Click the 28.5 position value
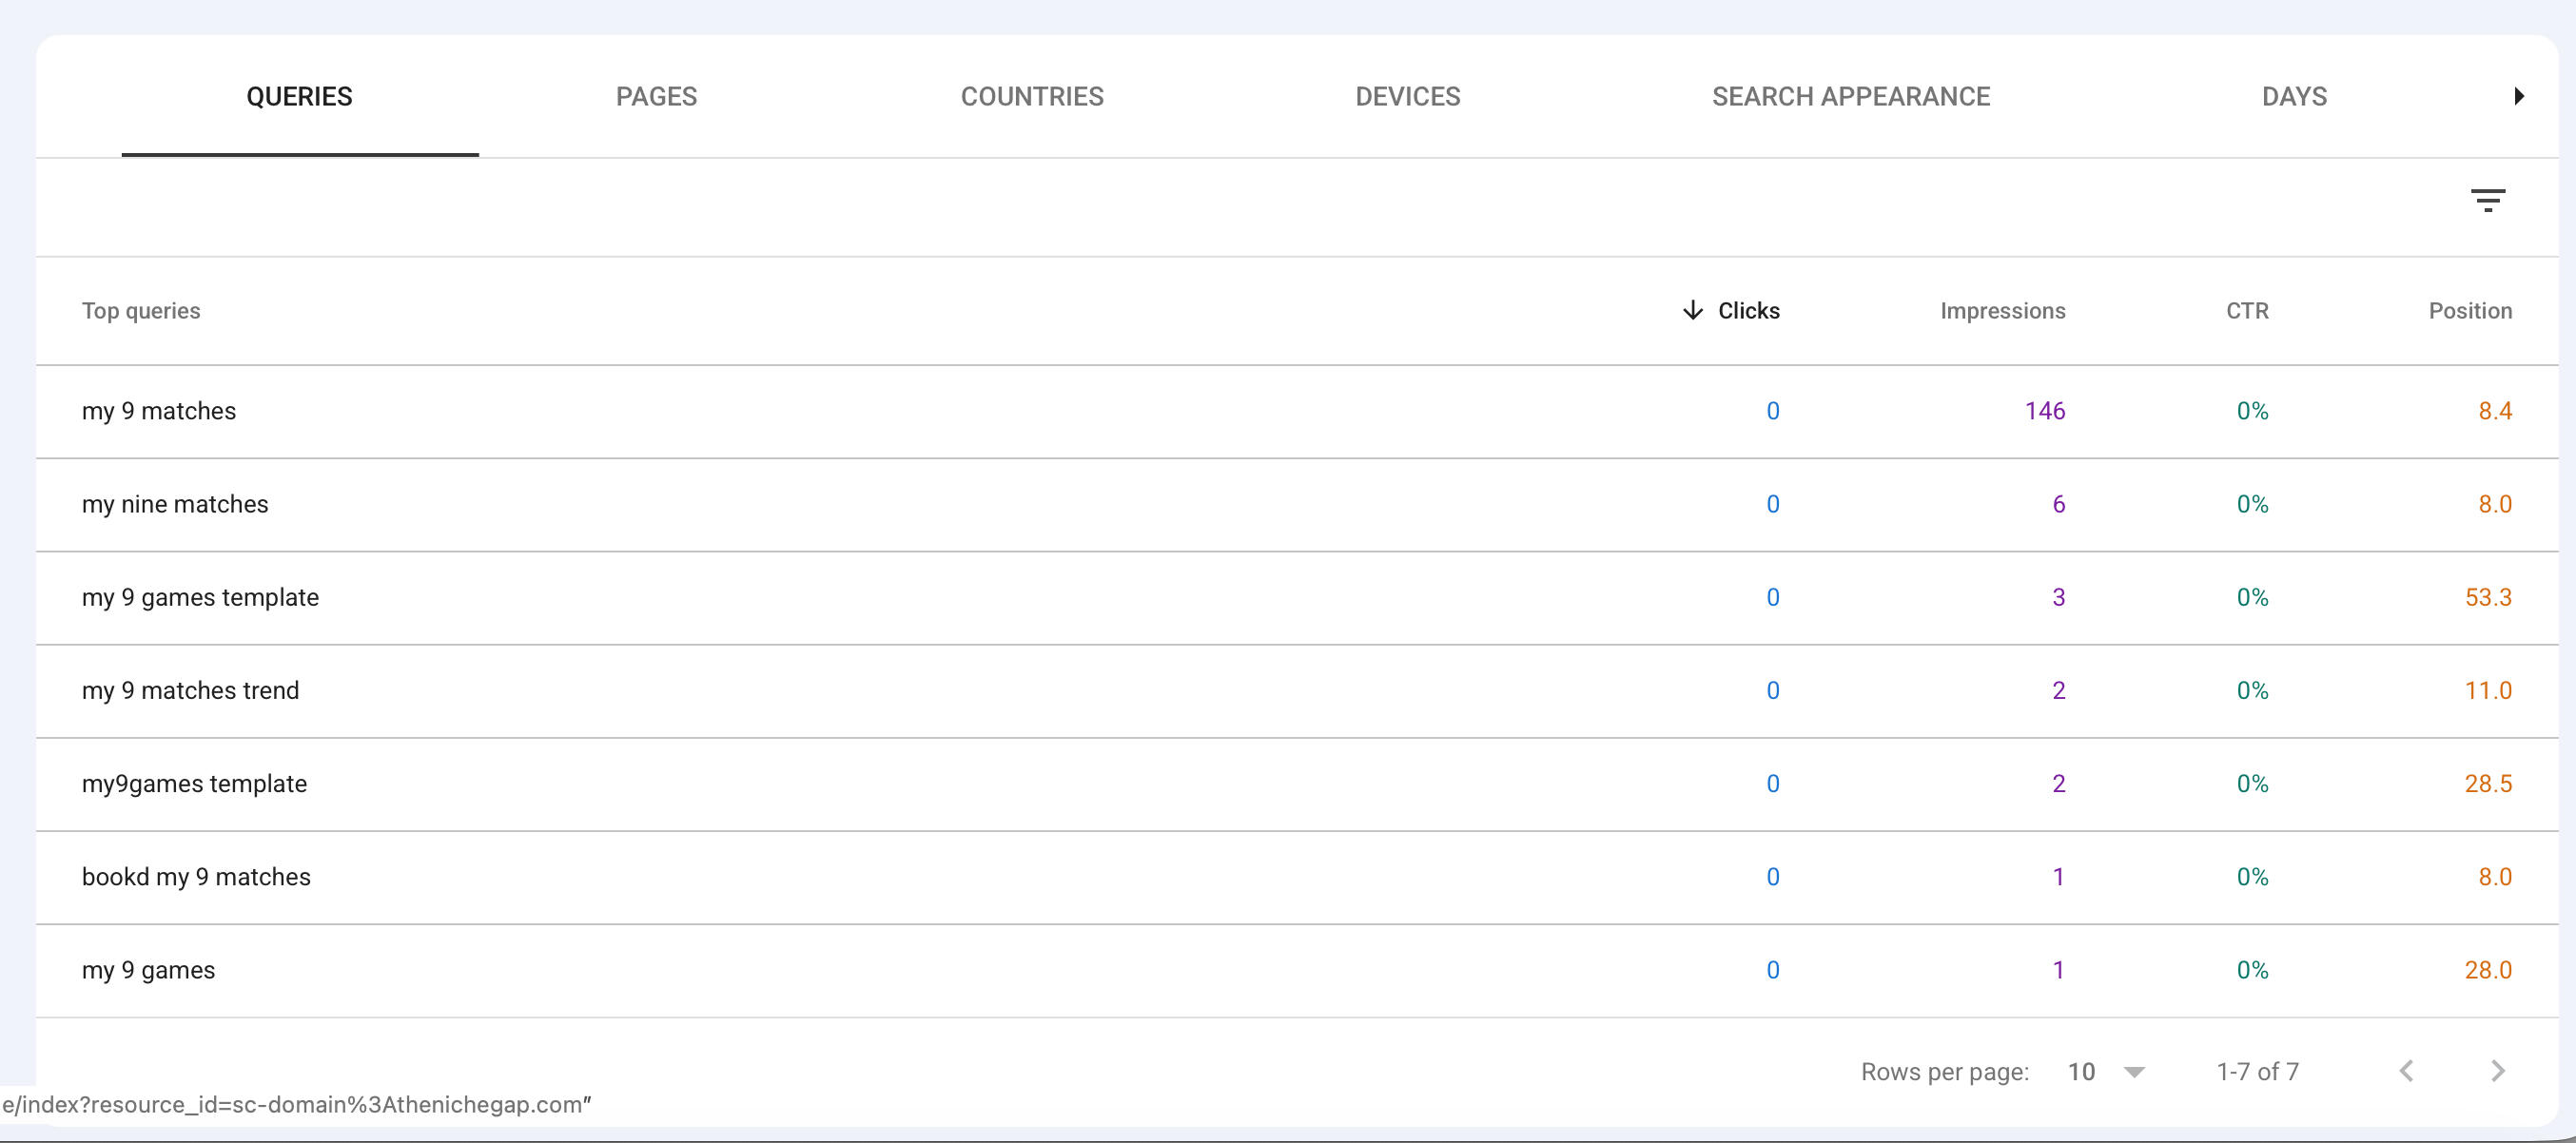The width and height of the screenshot is (2576, 1143). (x=2488, y=783)
